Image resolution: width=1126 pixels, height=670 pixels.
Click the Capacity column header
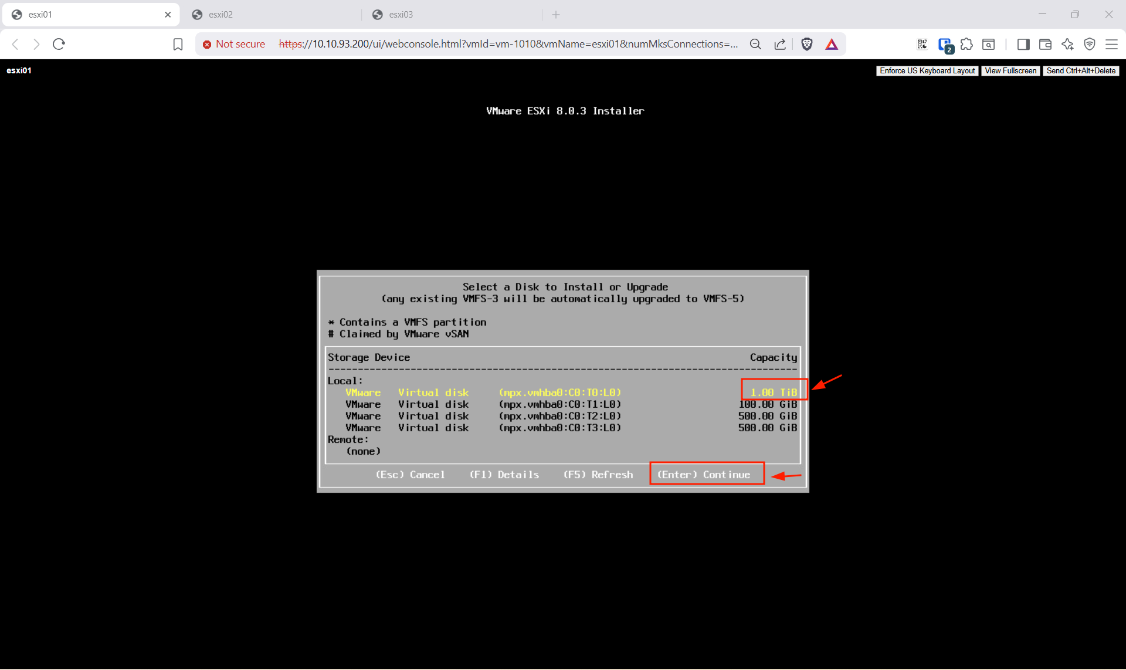coord(774,357)
